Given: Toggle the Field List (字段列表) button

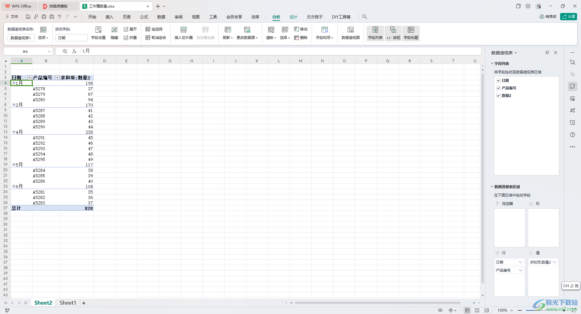Looking at the screenshot, I should click(x=375, y=33).
